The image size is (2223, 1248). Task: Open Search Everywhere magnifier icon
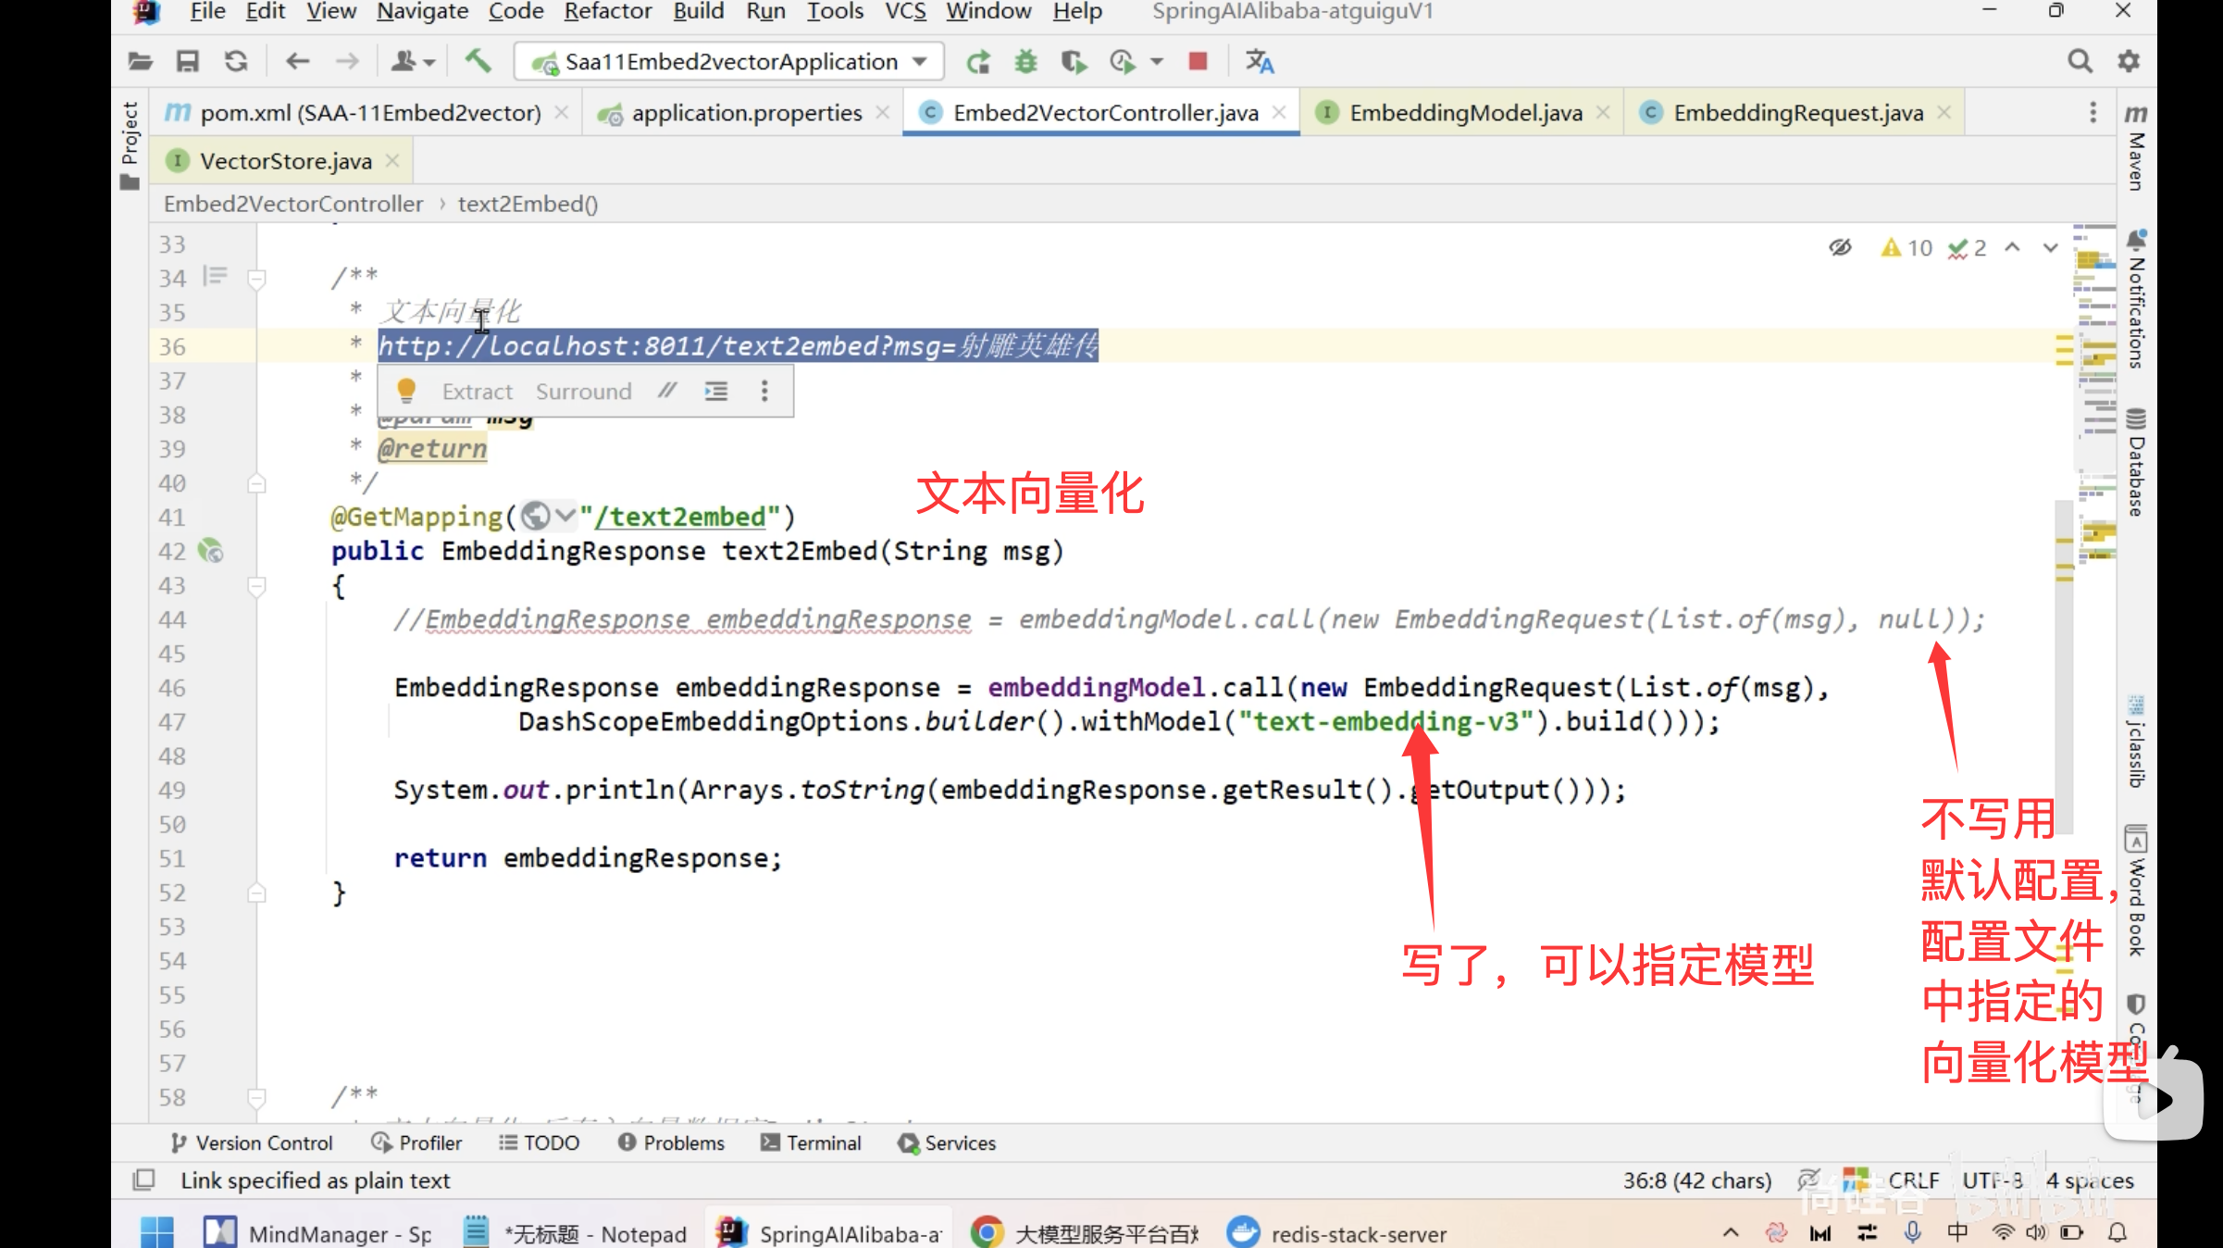[x=2080, y=61]
